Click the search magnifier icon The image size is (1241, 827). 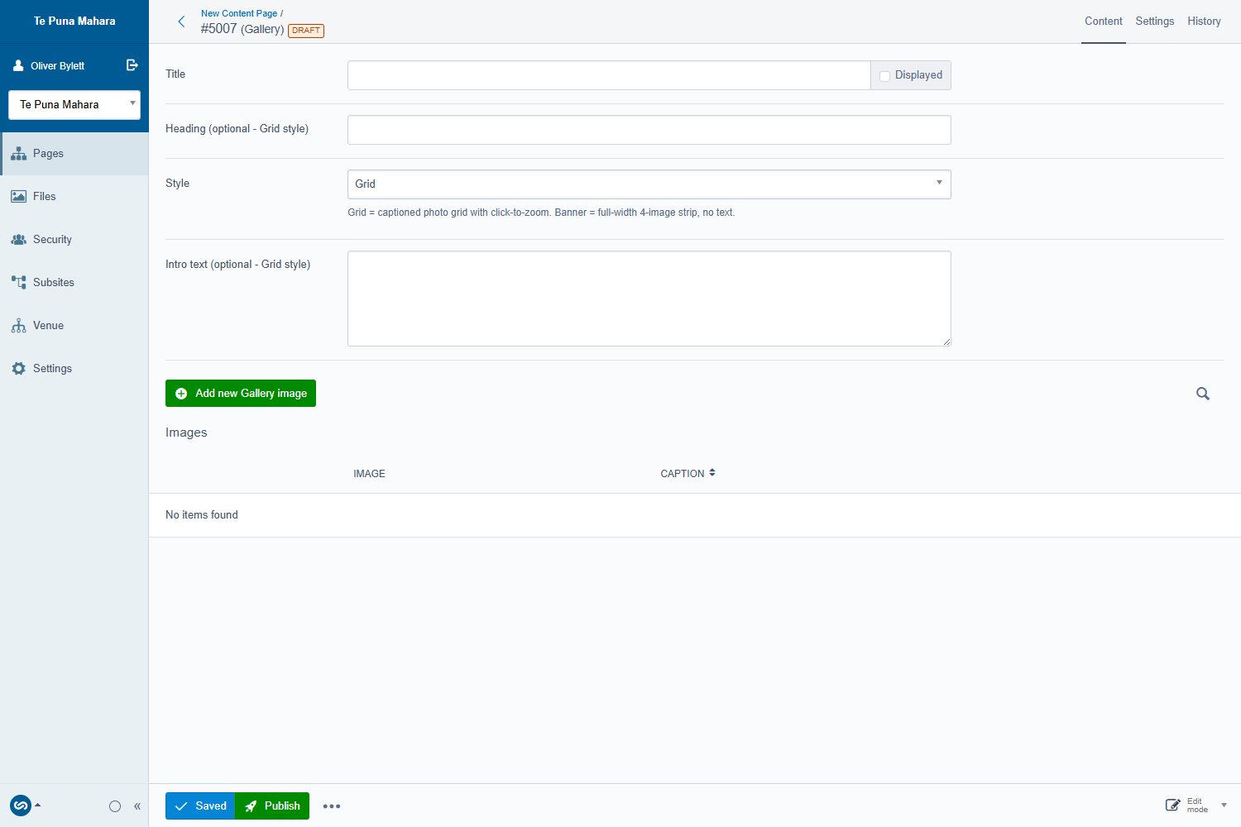pos(1203,394)
